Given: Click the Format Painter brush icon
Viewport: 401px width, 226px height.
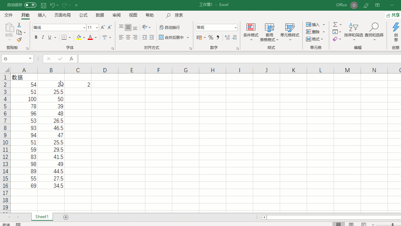Looking at the screenshot, I should [19, 40].
